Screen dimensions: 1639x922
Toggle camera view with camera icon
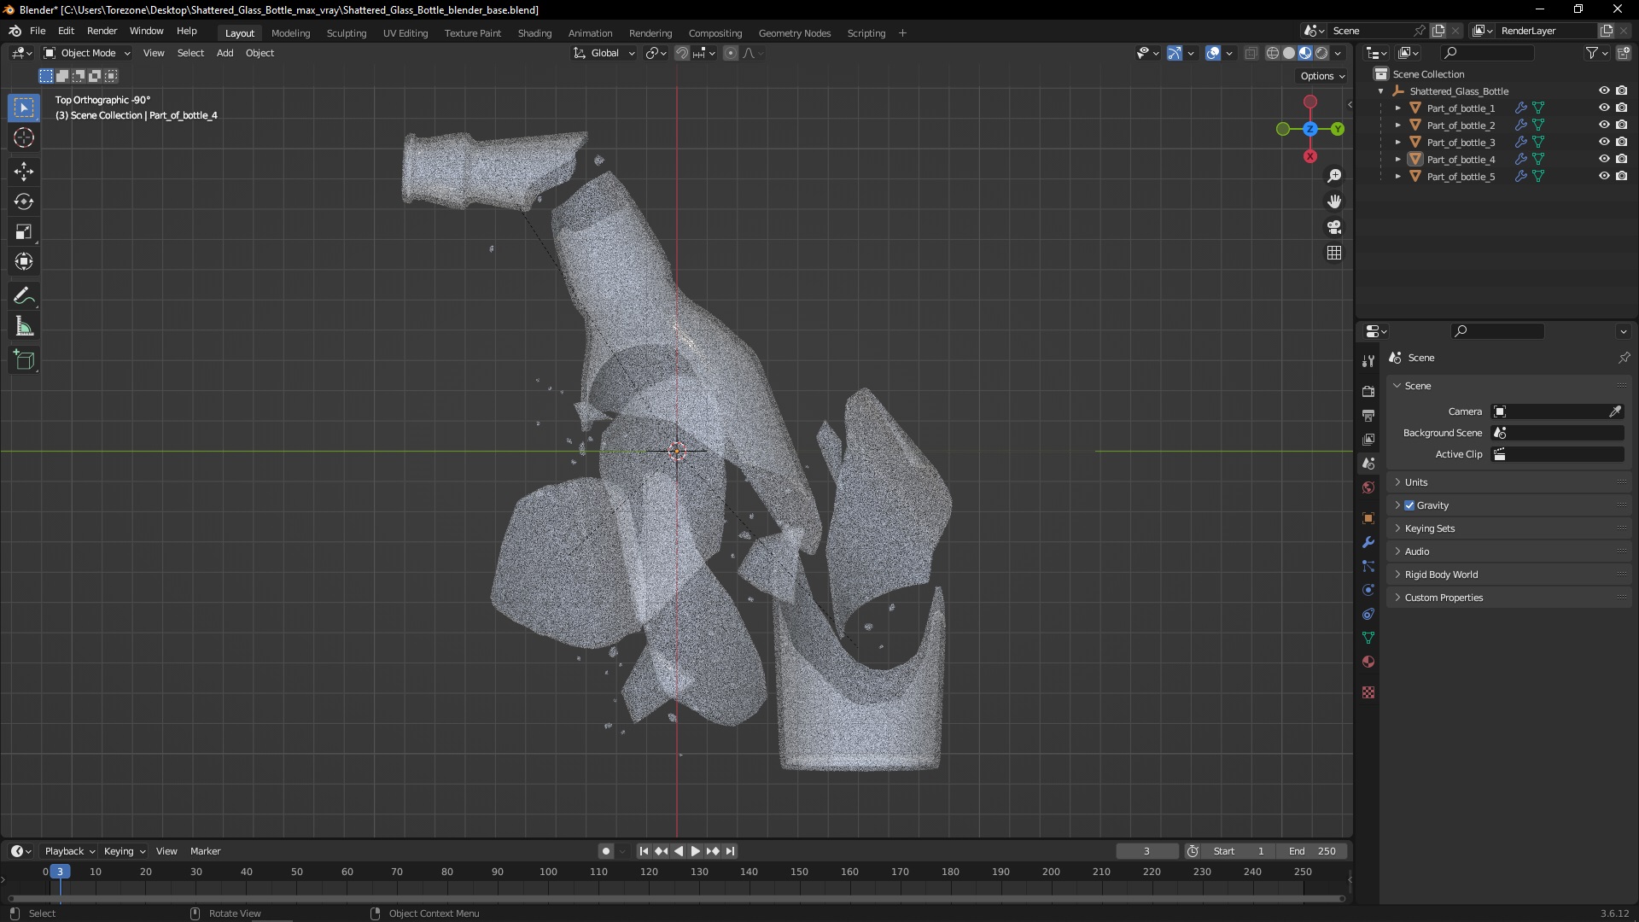1334,227
